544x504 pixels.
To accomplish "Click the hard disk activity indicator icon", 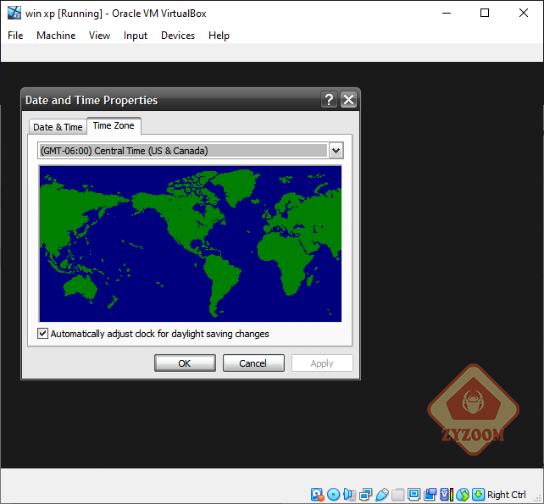I will 317,495.
